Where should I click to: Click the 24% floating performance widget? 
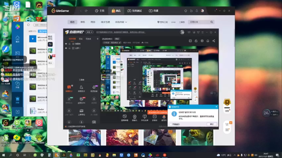[266, 113]
